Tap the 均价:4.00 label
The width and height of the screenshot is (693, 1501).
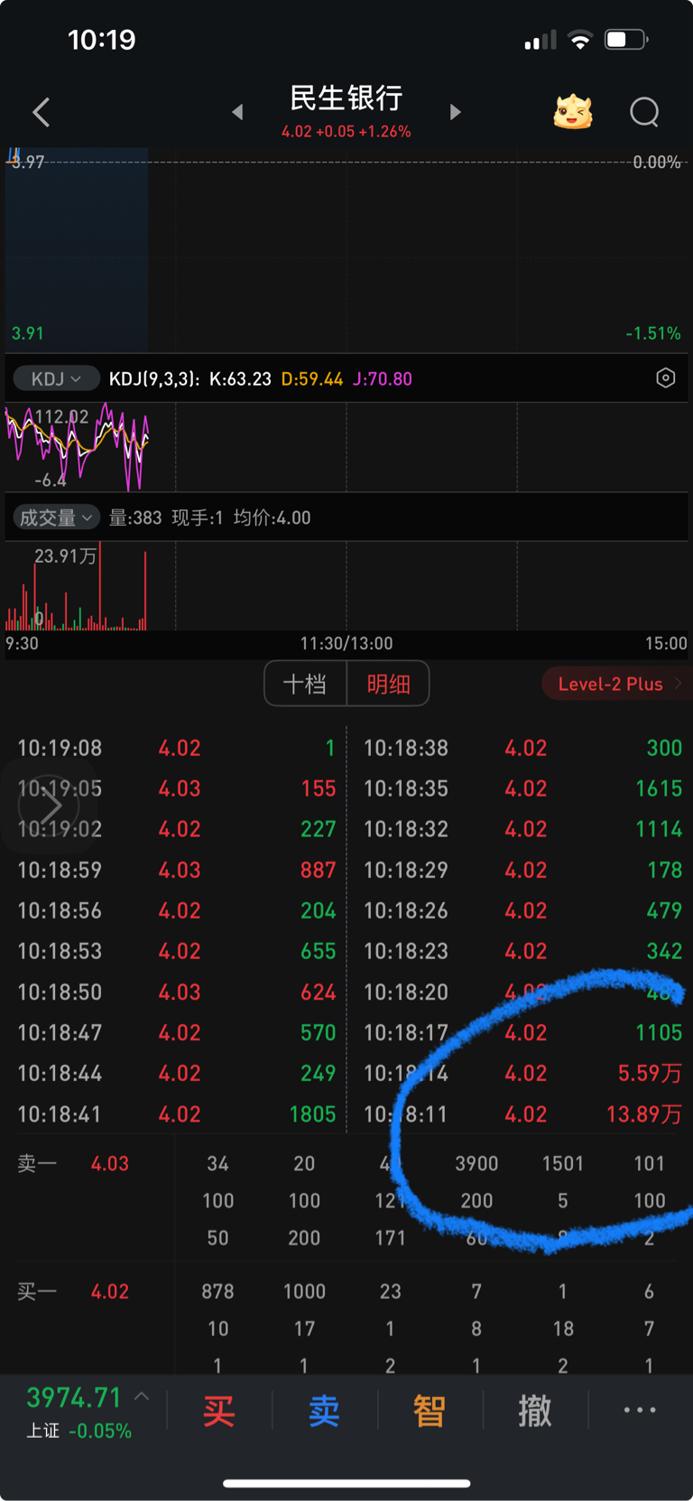pos(272,517)
